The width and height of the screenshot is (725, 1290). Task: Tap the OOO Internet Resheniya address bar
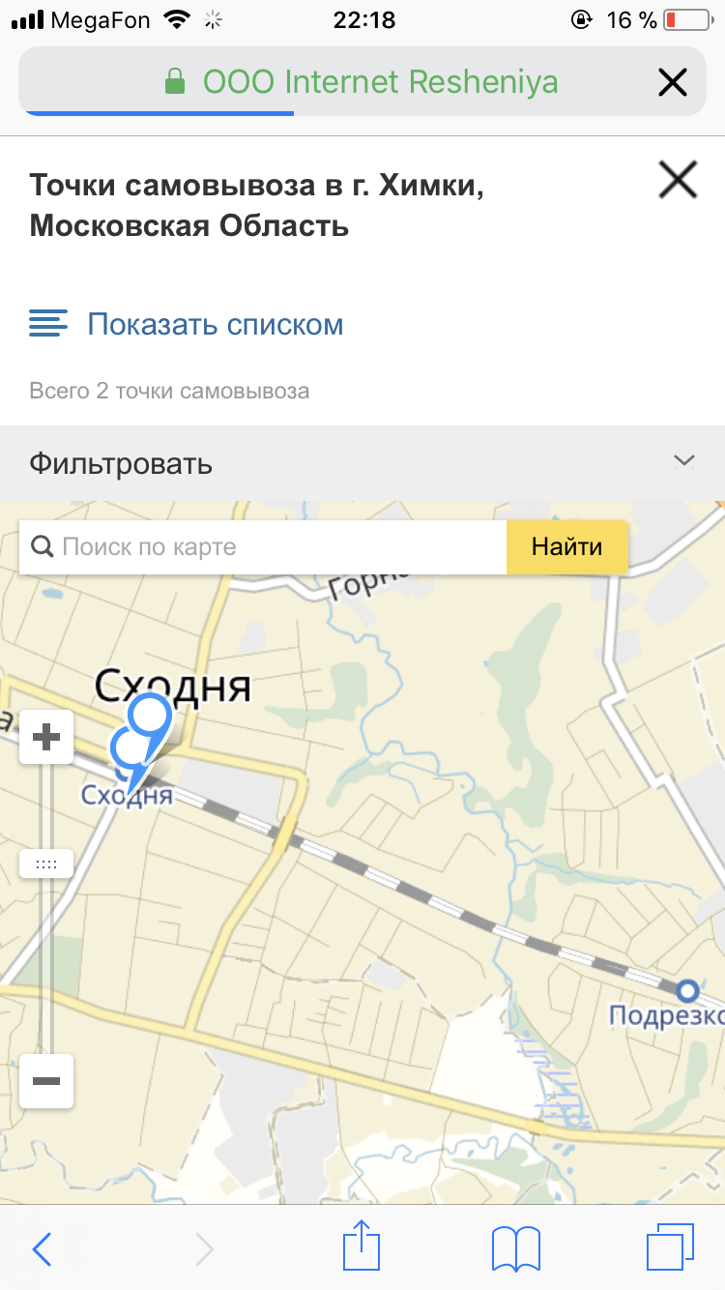pyautogui.click(x=362, y=82)
